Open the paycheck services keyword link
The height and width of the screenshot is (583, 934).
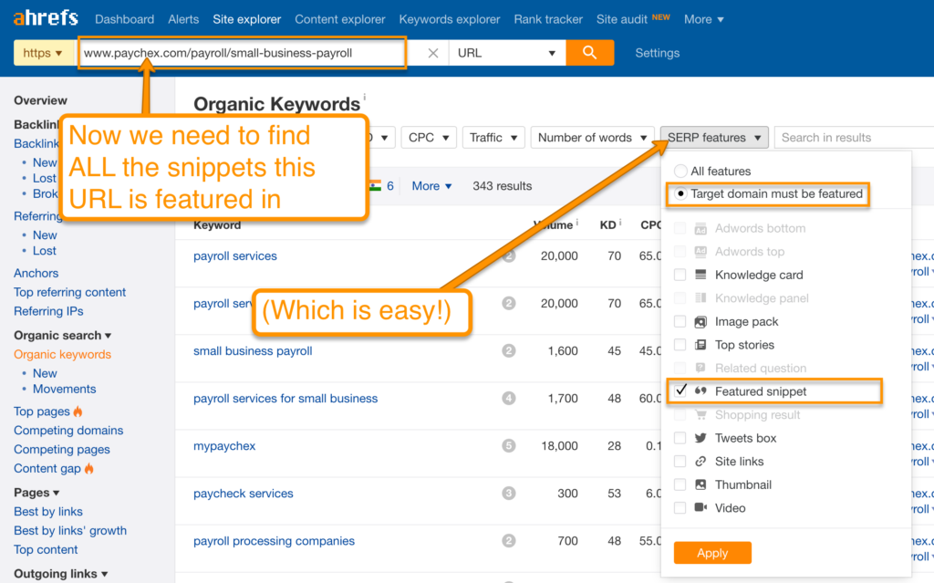243,494
